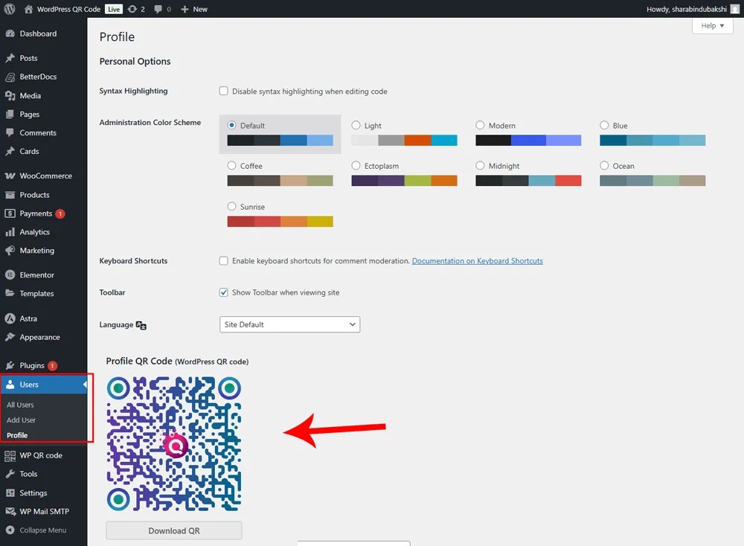The height and width of the screenshot is (546, 744).
Task: Click the Sunrise color palette swatch strip
Action: point(280,222)
